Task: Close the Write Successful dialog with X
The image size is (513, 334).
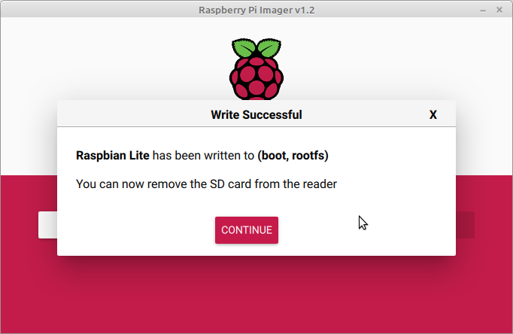Action: coord(433,115)
